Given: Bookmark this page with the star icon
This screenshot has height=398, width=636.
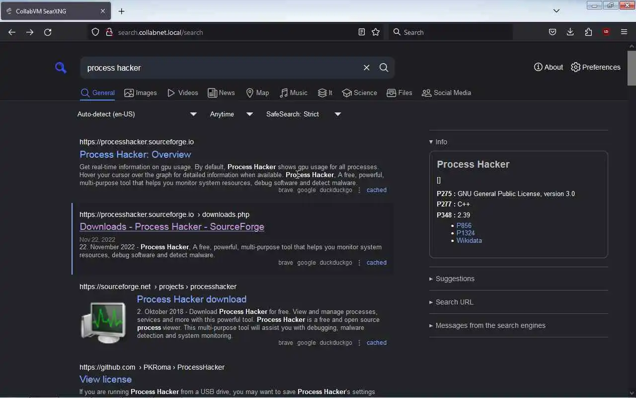Looking at the screenshot, I should [x=376, y=32].
